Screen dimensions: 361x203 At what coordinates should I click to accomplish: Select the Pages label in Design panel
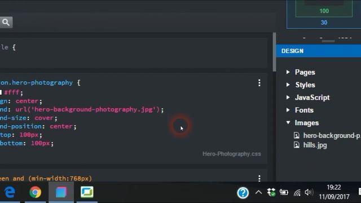[x=305, y=73]
